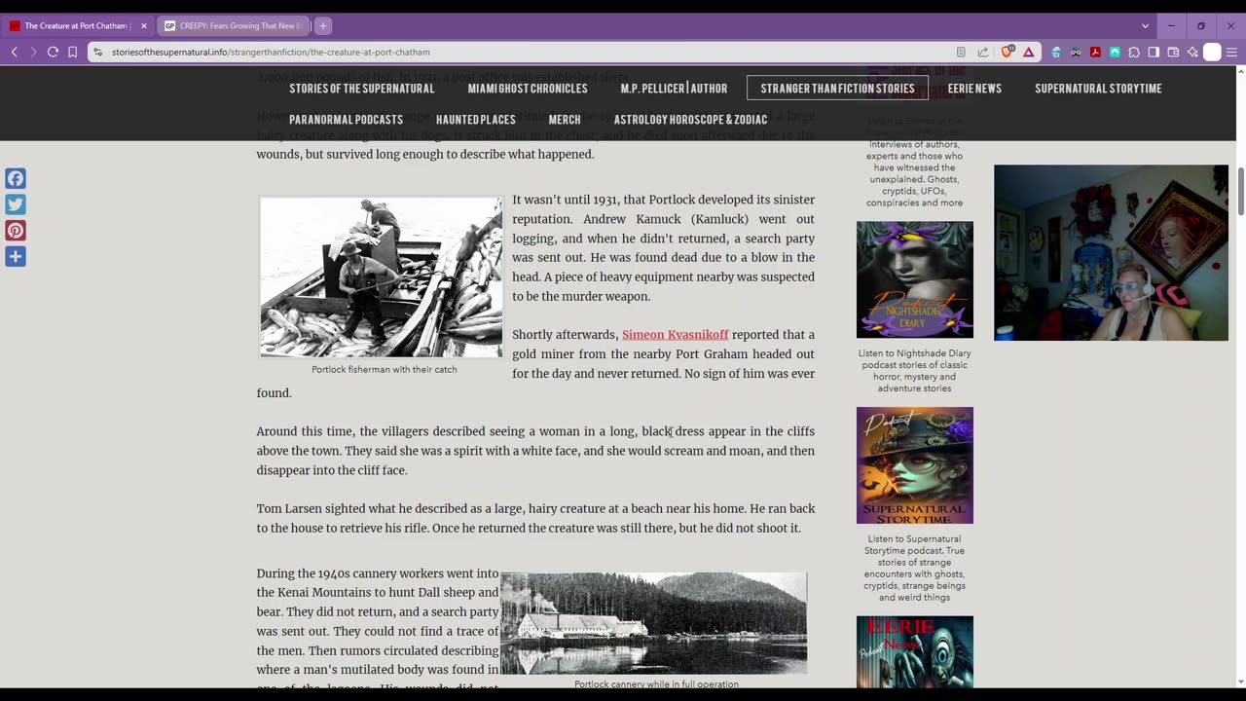1246x701 pixels.
Task: Bookmark this page
Action: [x=72, y=52]
